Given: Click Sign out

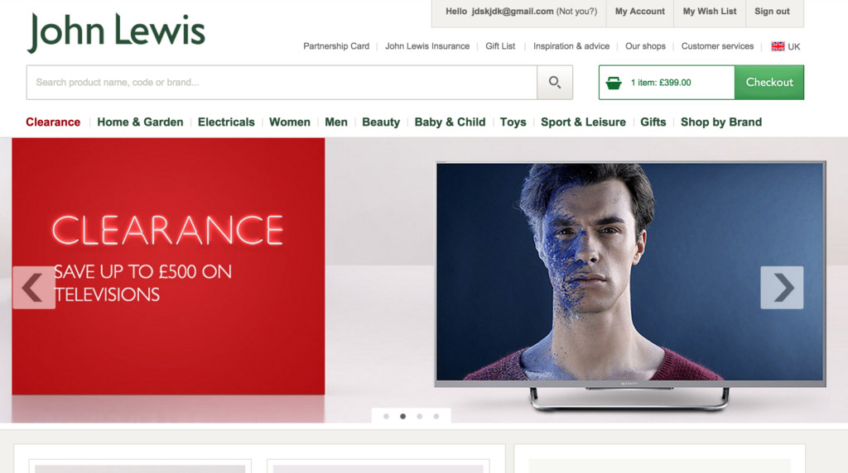Looking at the screenshot, I should [x=772, y=12].
